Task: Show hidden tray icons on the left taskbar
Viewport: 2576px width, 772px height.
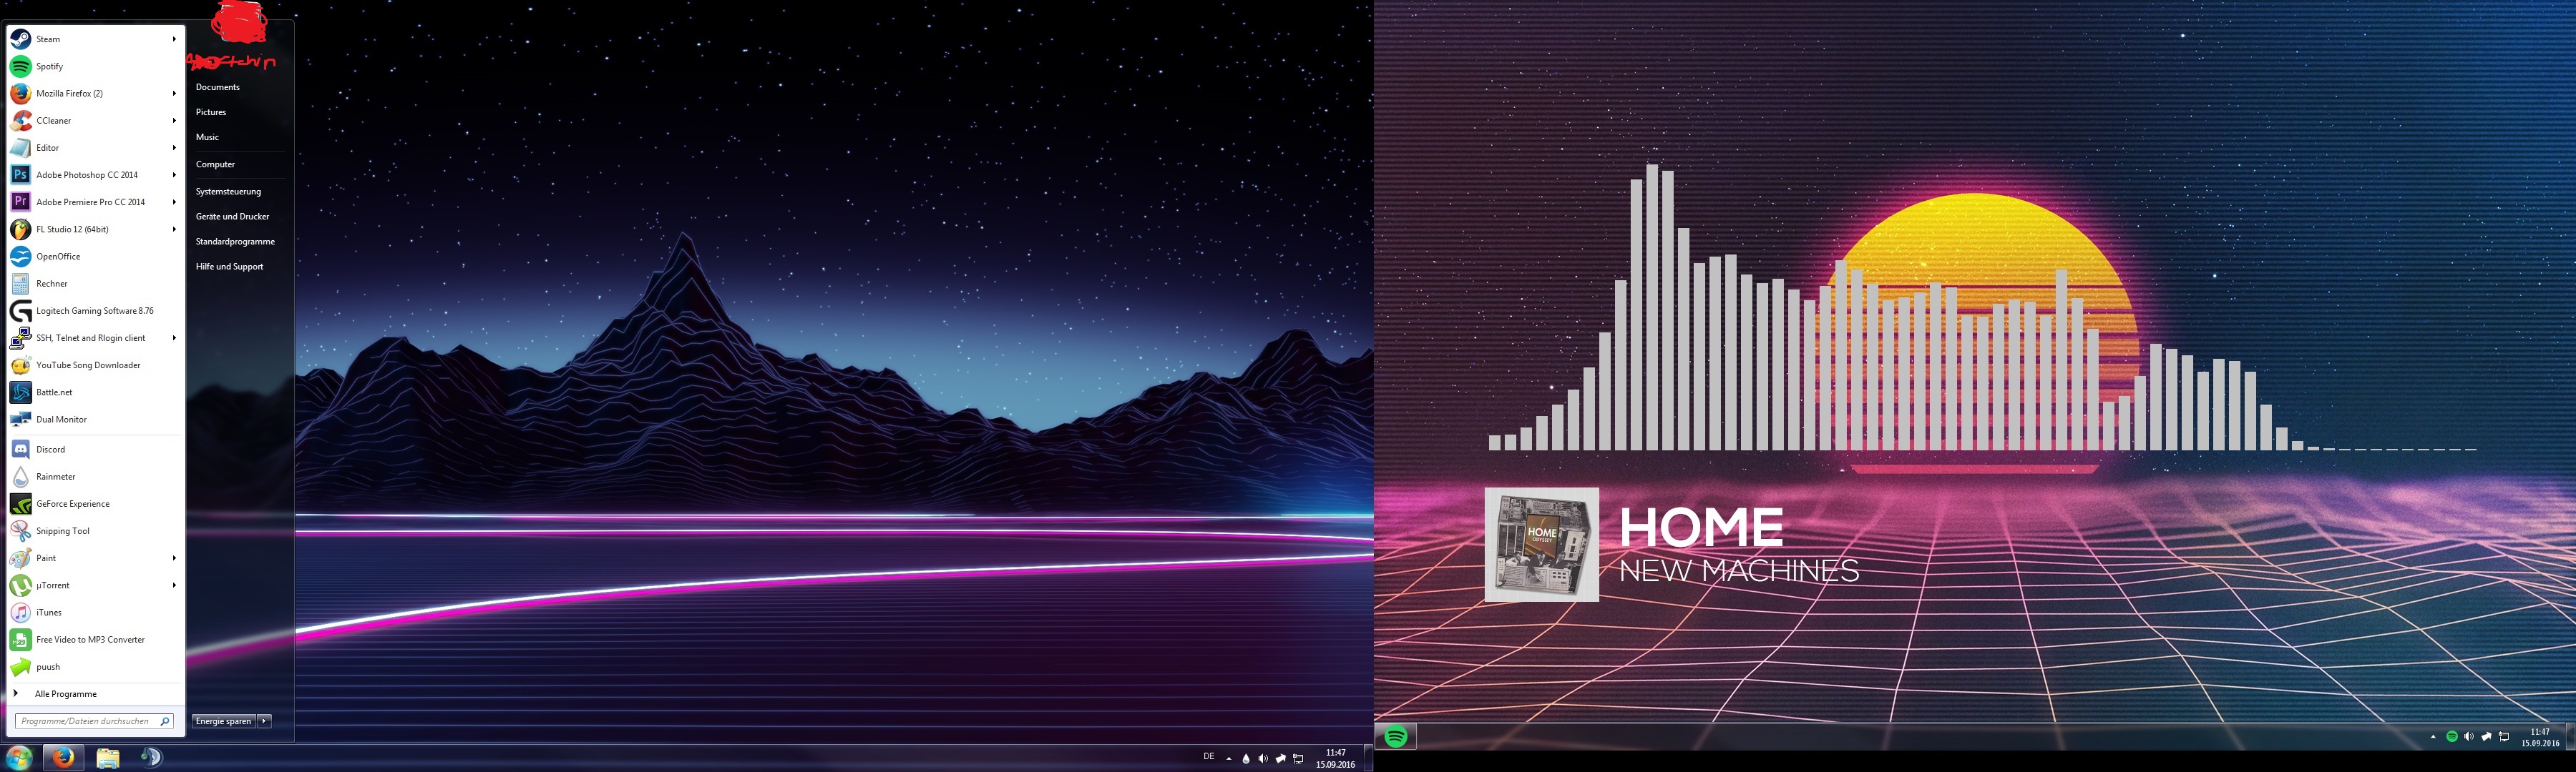Action: pos(1229,759)
